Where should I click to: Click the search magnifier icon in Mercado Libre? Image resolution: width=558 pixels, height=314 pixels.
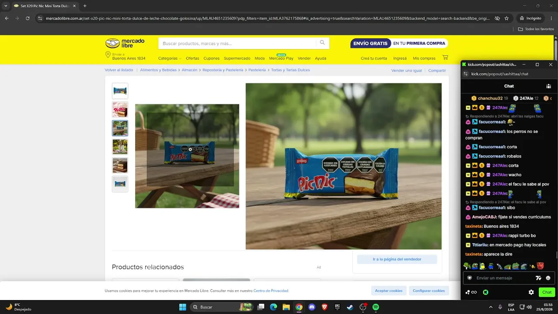(x=322, y=43)
